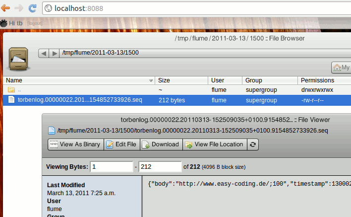This screenshot has width=351, height=217.
Task: Open the My Home button
Action: click(x=341, y=68)
